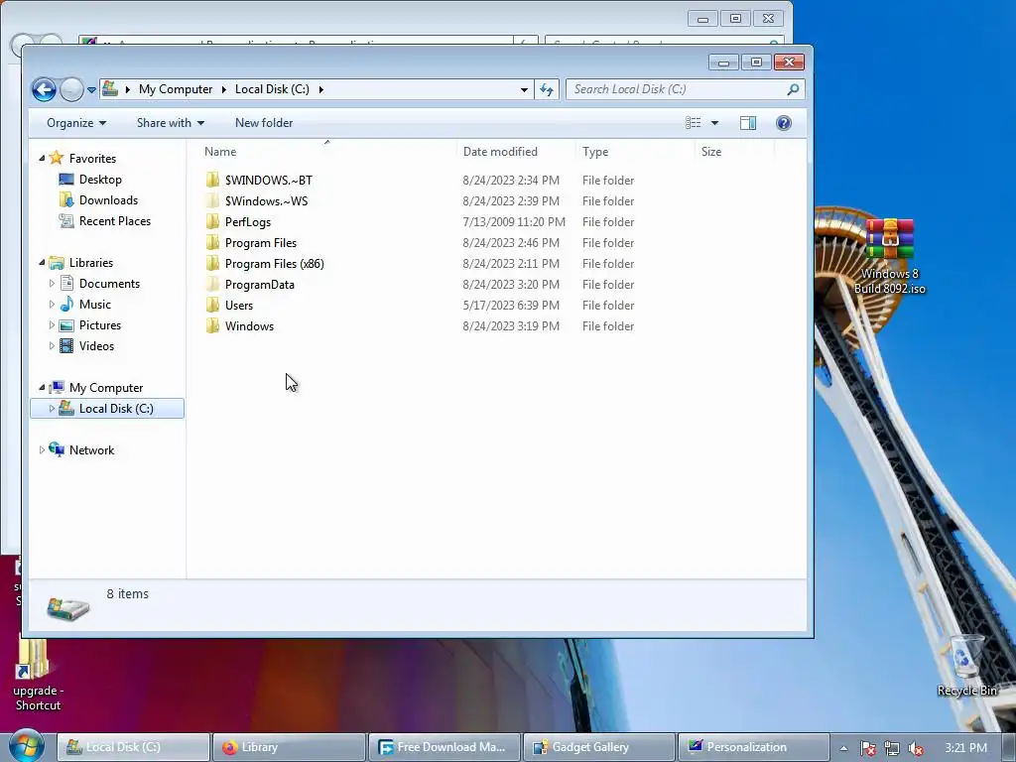Click the drive icon in the address bar
Screen dimensions: 1016x762
coord(110,88)
